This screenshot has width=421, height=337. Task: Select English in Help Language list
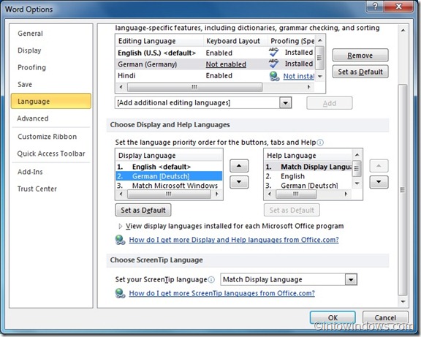coord(308,176)
